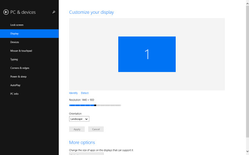Viewport: 249px width, 155px height.
Task: Click the scrollbar down arrow
Action: 247,151
